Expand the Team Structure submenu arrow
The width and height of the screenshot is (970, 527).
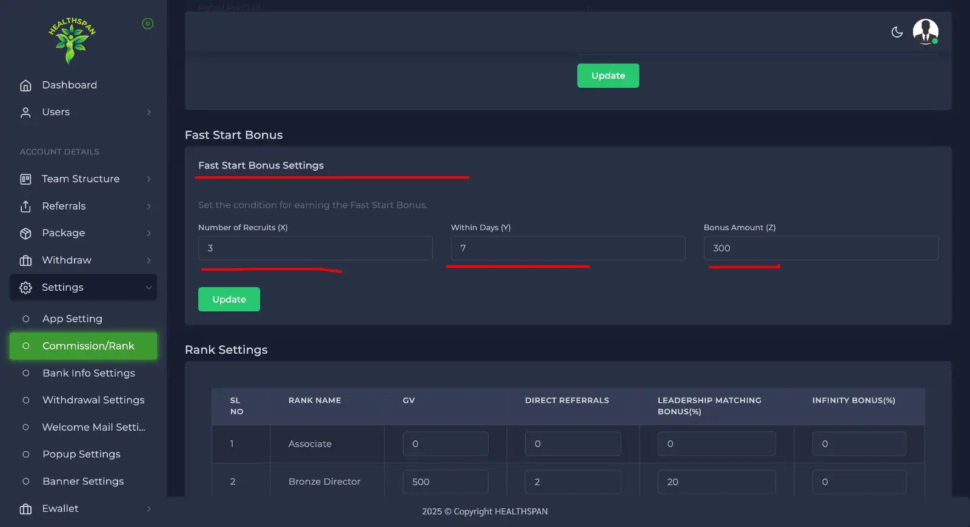149,179
